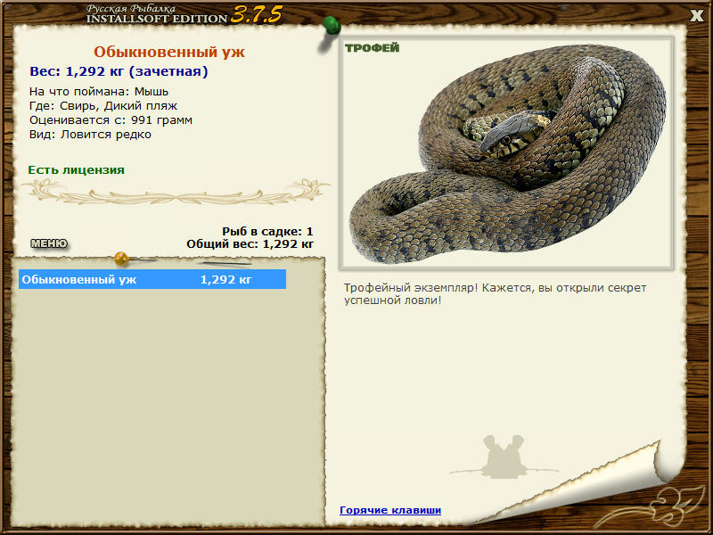
Task: Click the 1,292 кг weight in the list row
Action: click(225, 279)
